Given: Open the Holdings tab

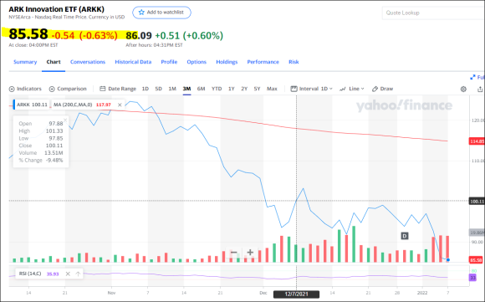Looking at the screenshot, I should (x=227, y=62).
